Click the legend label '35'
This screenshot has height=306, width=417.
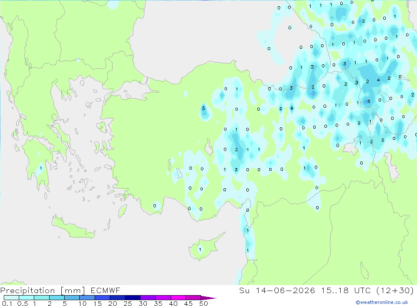tap(158, 303)
